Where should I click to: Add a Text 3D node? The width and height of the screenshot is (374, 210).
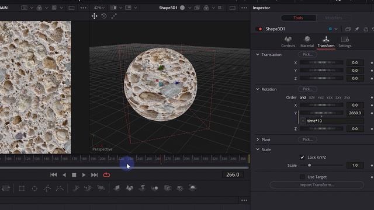click(143, 188)
